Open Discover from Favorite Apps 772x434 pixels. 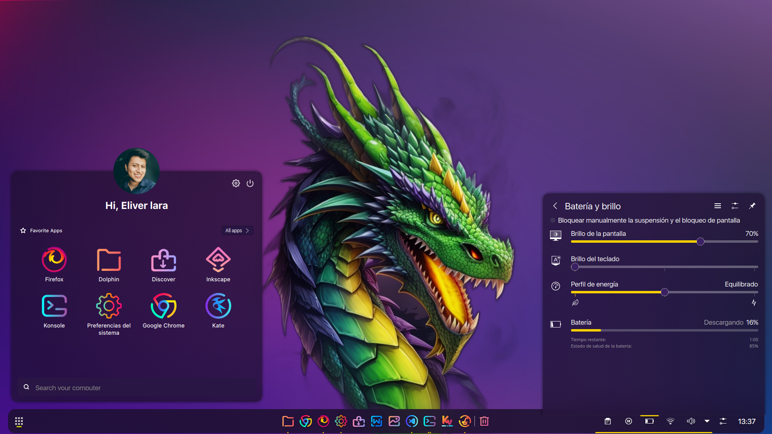pyautogui.click(x=164, y=264)
